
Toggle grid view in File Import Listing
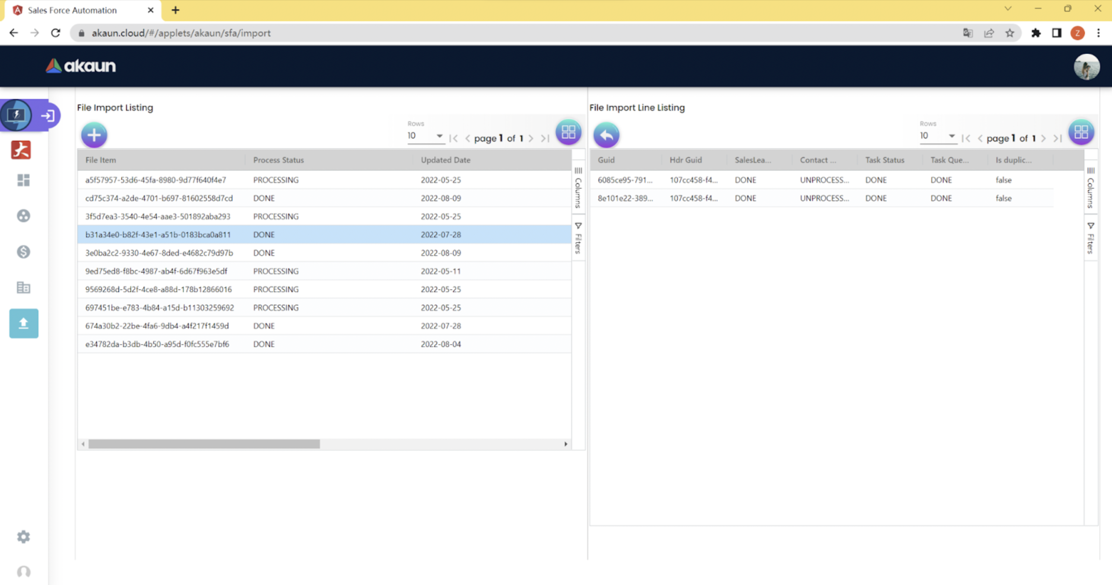point(568,132)
